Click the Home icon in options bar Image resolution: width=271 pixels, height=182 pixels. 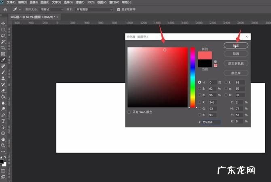tap(5, 9)
